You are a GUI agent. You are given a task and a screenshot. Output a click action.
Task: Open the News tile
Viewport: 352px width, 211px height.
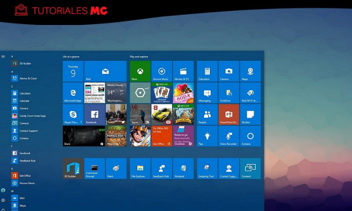click(140, 115)
